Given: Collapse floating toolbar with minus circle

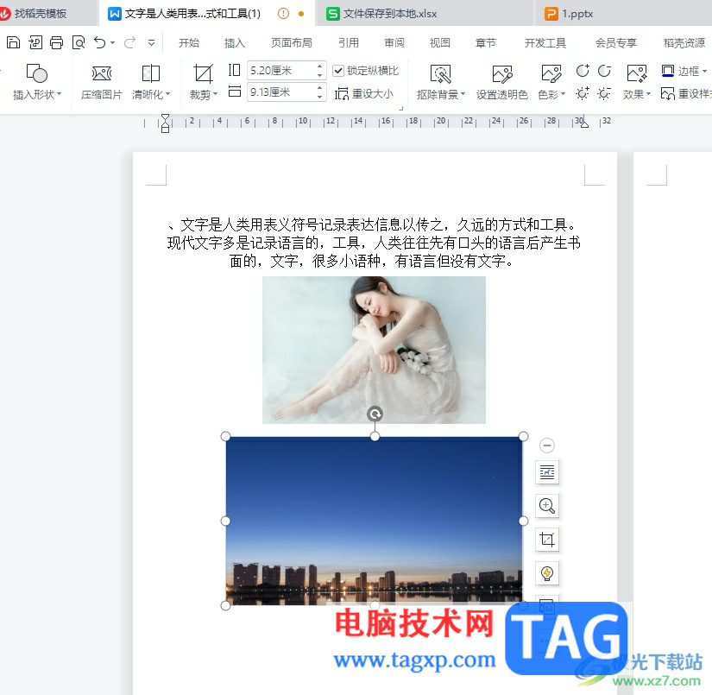Looking at the screenshot, I should [547, 445].
